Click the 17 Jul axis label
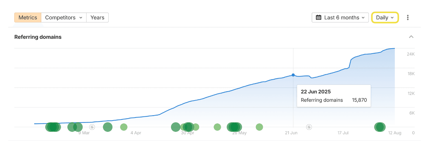 coord(343,133)
